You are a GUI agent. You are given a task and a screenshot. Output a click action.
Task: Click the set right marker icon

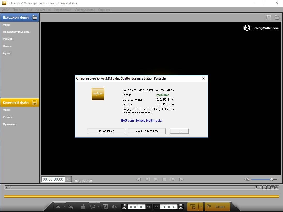coord(181,207)
